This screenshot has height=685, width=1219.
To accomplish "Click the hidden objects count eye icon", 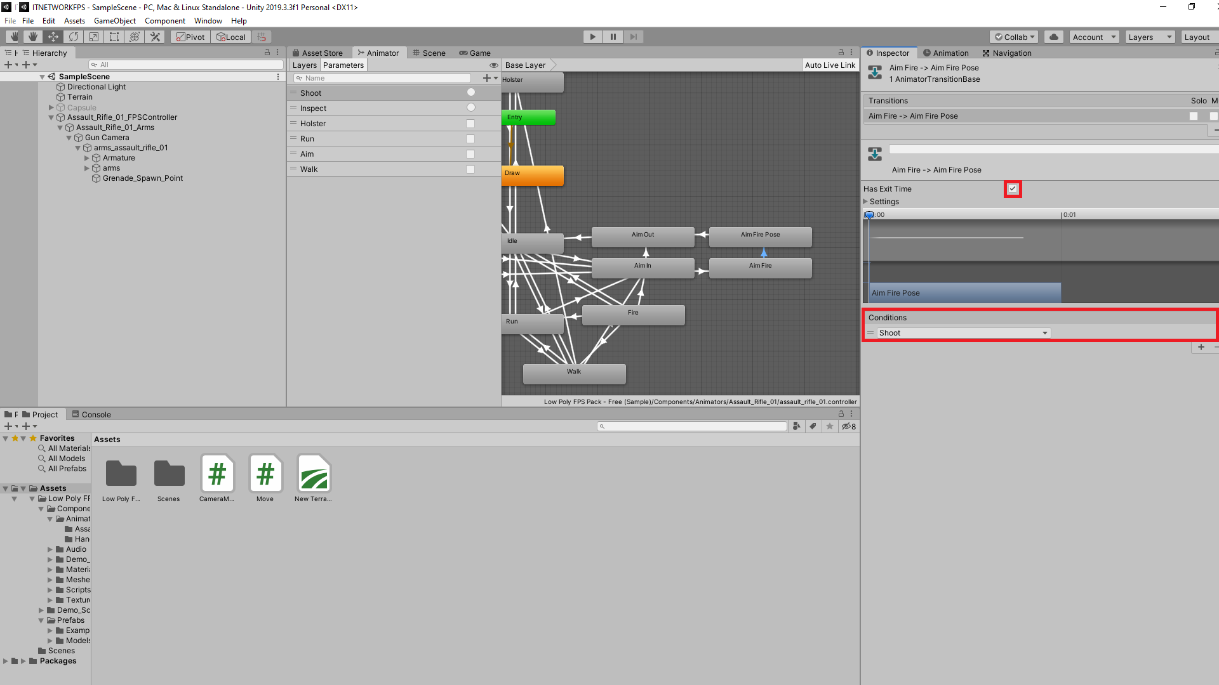I will coord(849,426).
